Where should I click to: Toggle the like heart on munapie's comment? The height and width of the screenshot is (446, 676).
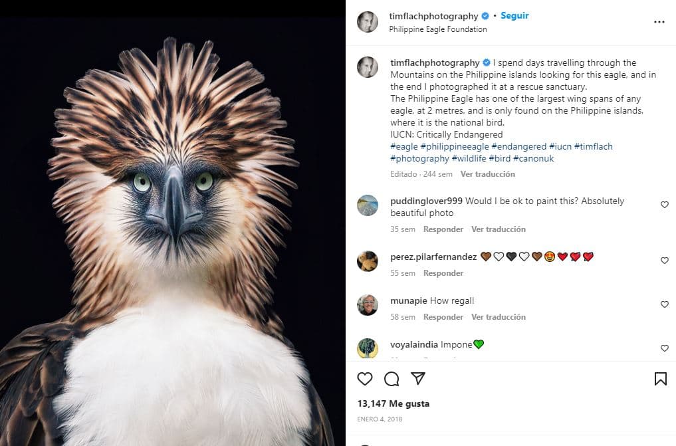pyautogui.click(x=664, y=304)
